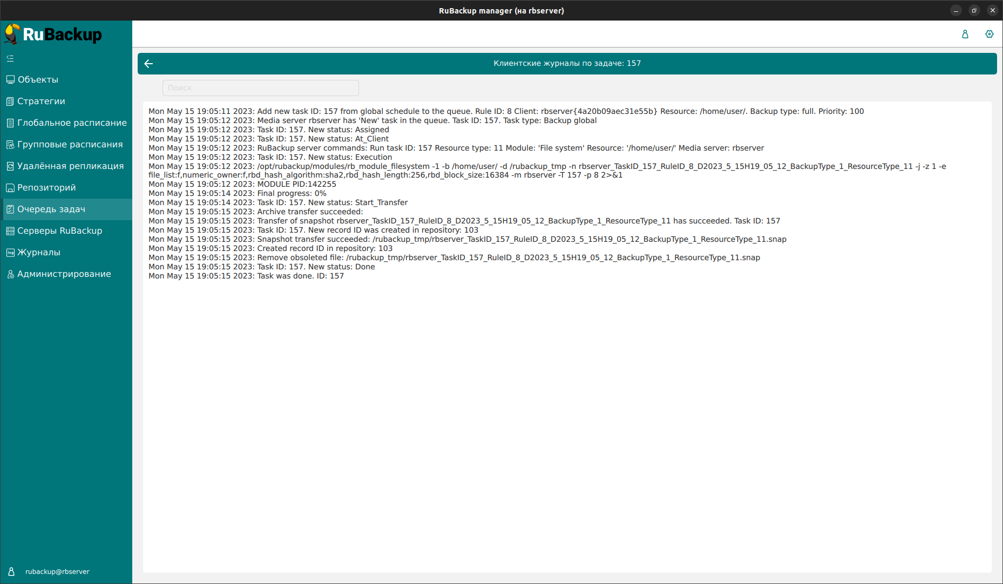
Task: Focus the Поиск search field
Action: (260, 88)
